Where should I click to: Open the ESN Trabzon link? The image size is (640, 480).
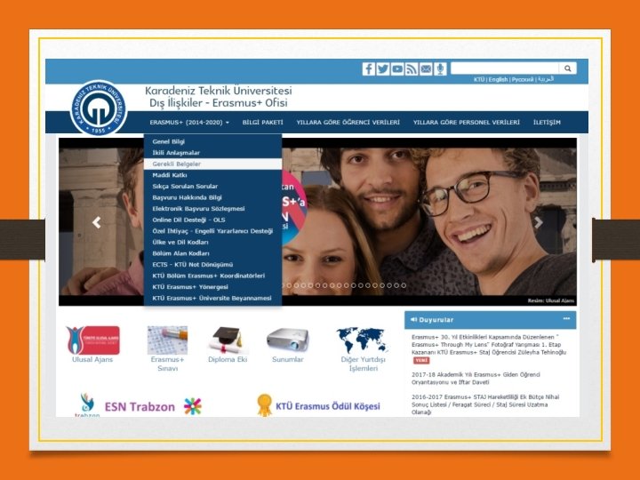click(140, 406)
